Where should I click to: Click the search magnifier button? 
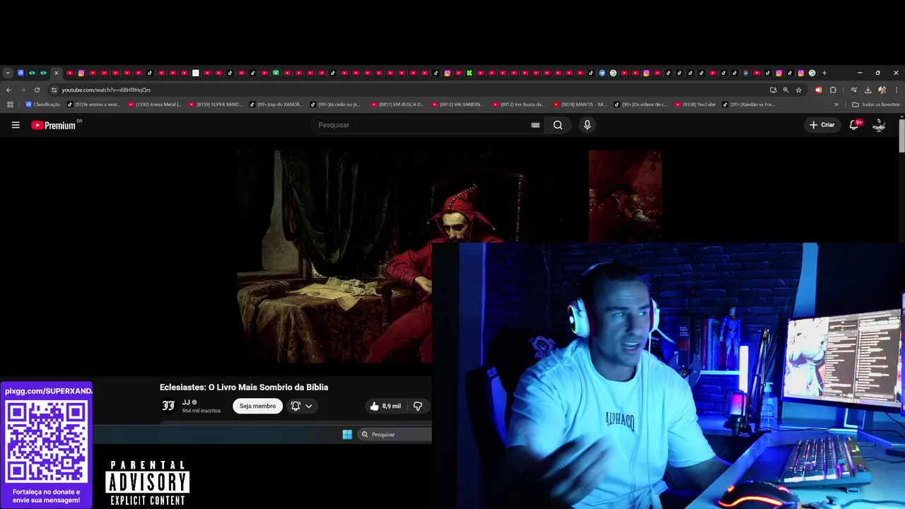point(558,125)
